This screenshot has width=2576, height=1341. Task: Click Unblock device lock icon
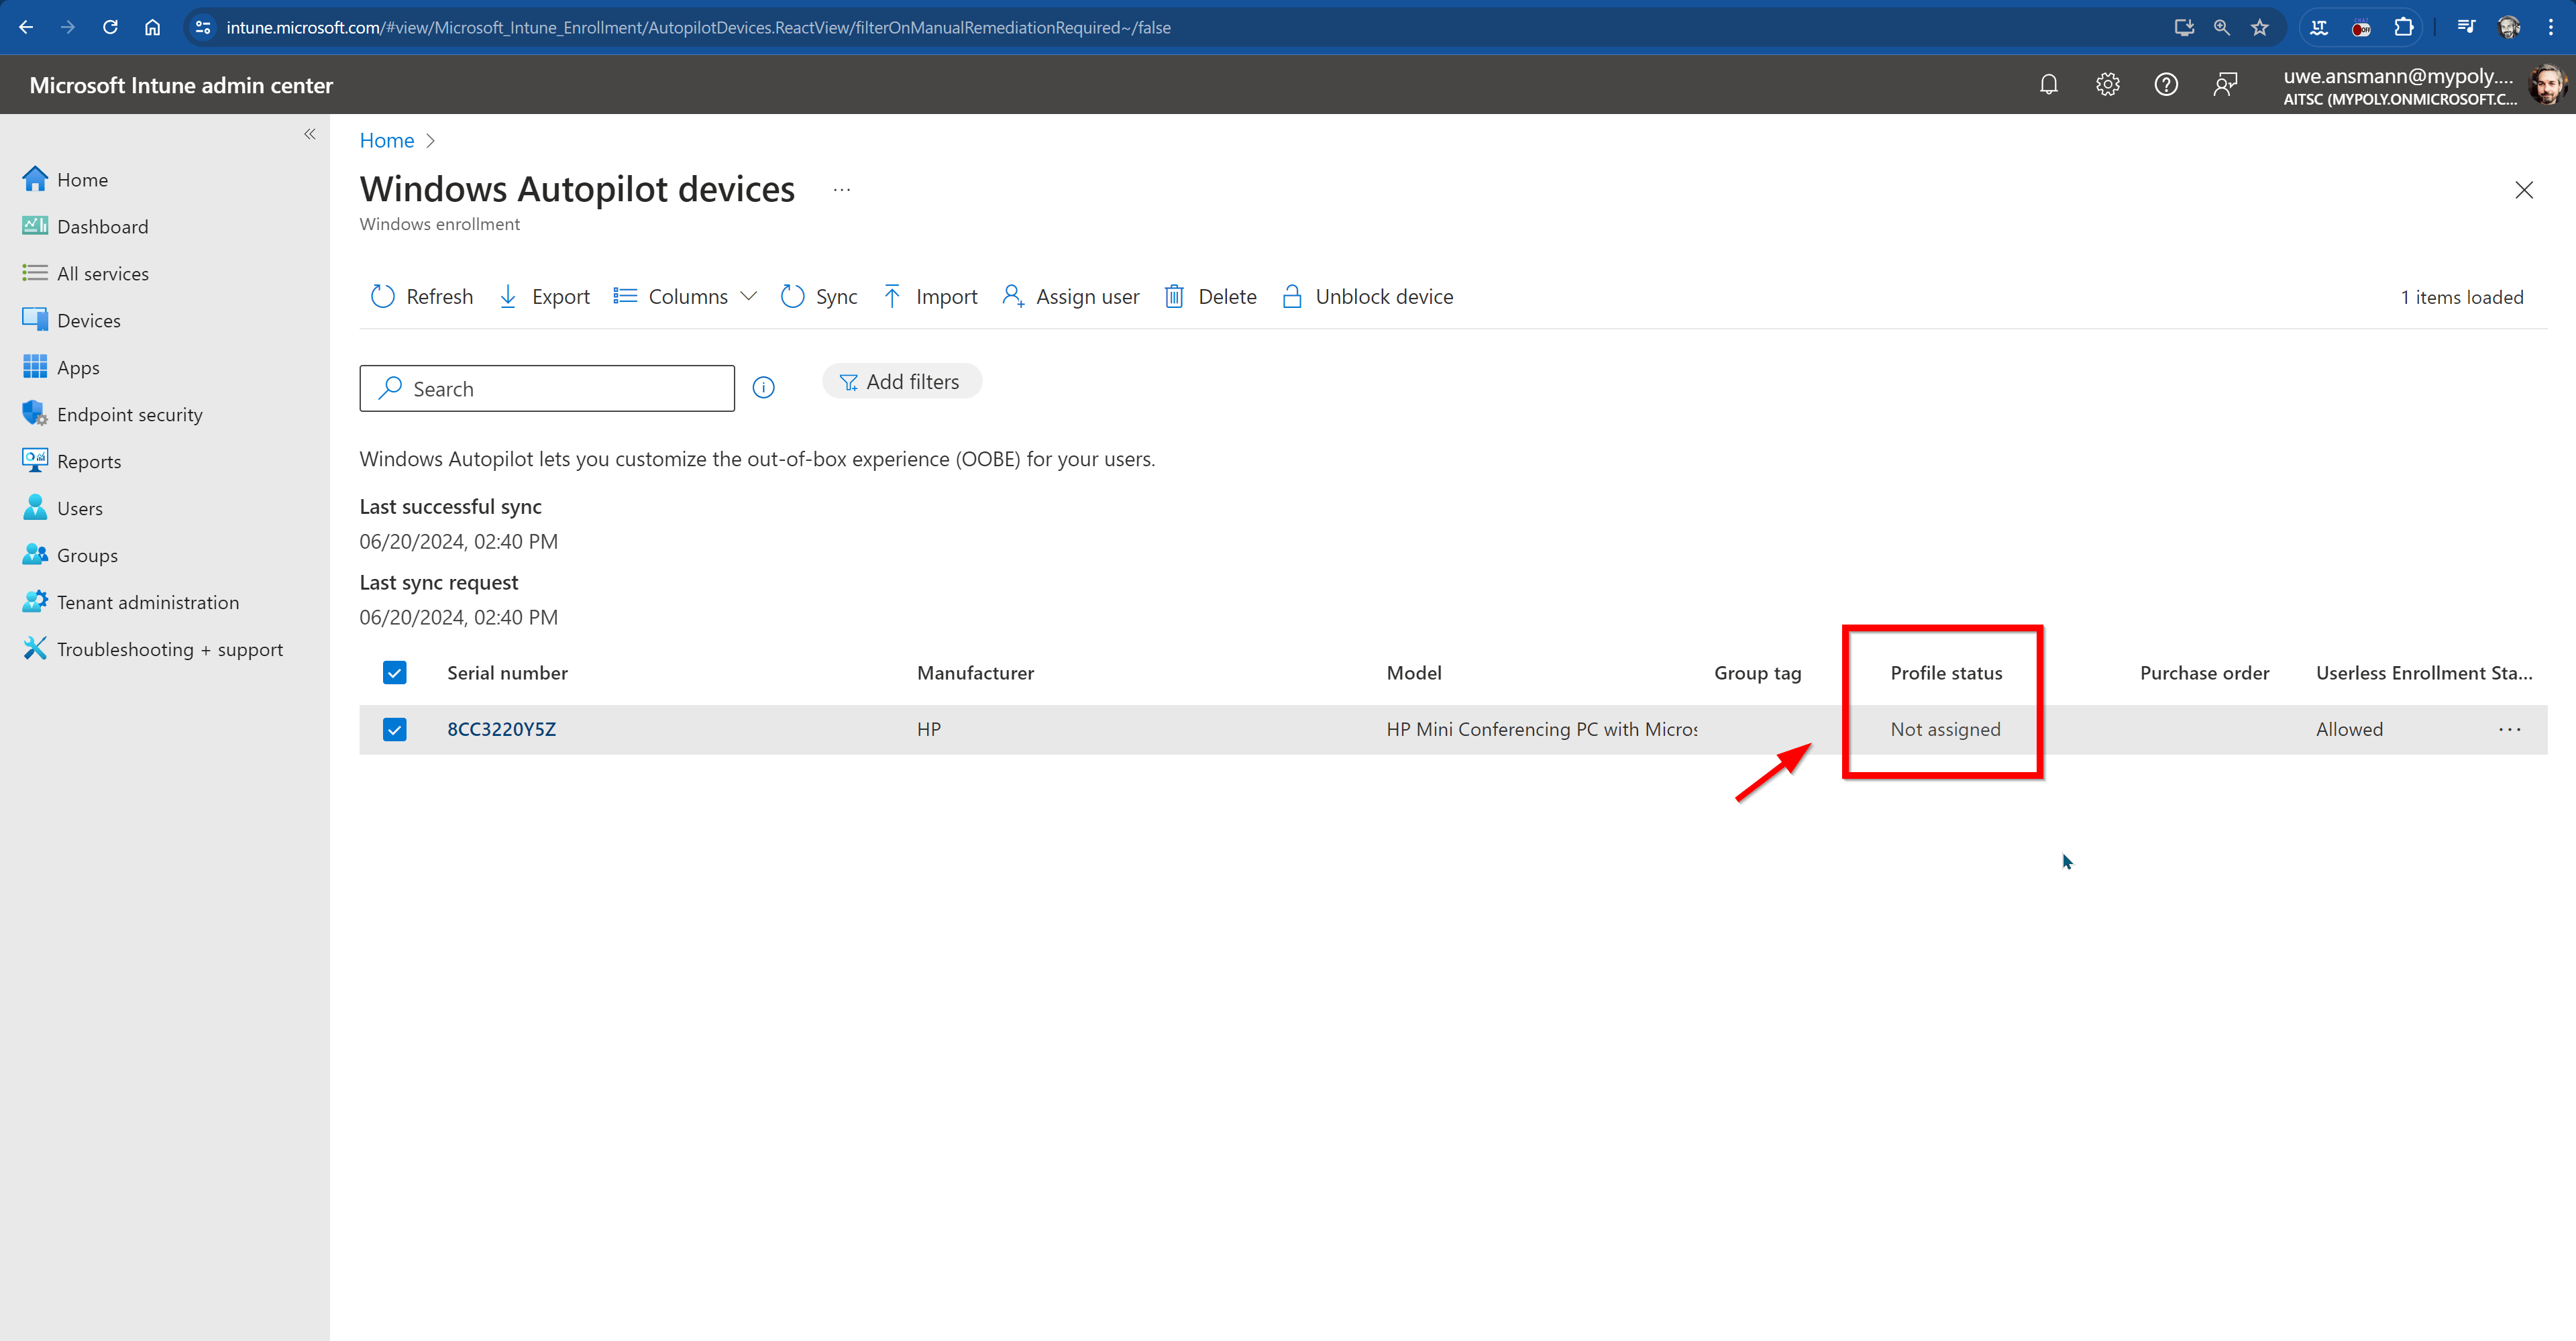[x=1291, y=297]
